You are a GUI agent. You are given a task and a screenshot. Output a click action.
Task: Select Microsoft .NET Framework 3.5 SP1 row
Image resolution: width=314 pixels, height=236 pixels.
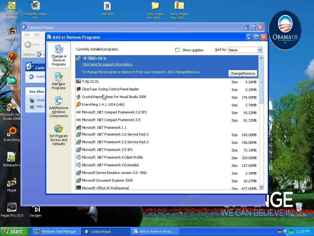click(167, 150)
